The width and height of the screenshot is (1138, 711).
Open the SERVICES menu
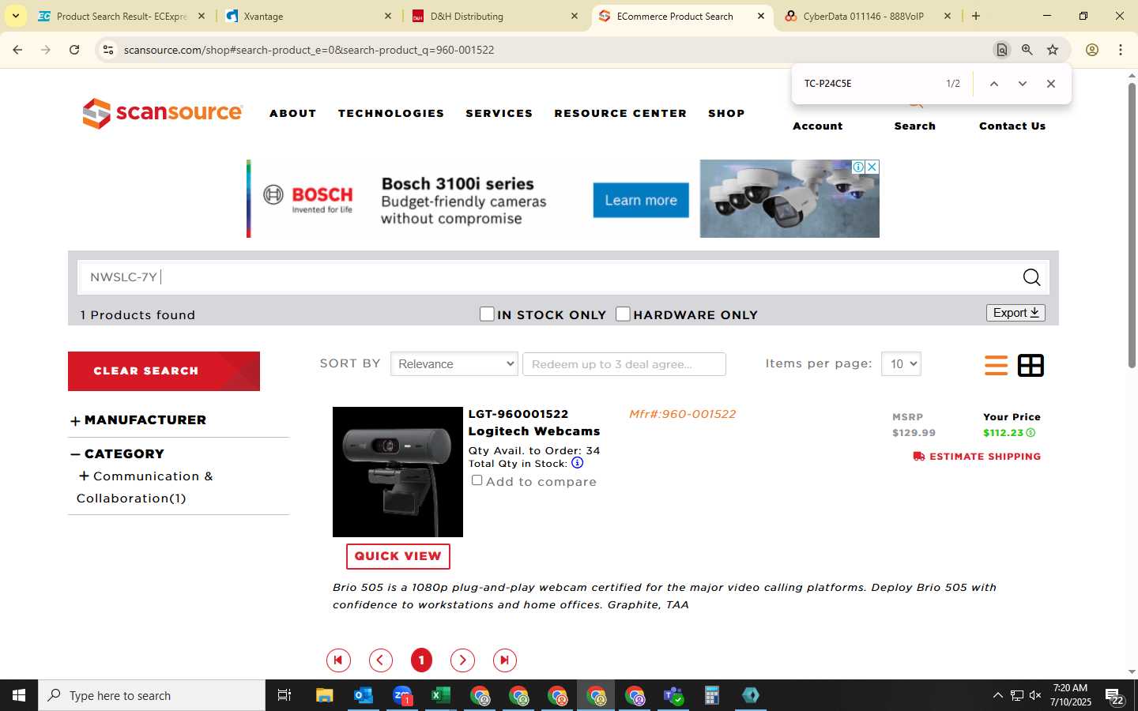tap(499, 113)
